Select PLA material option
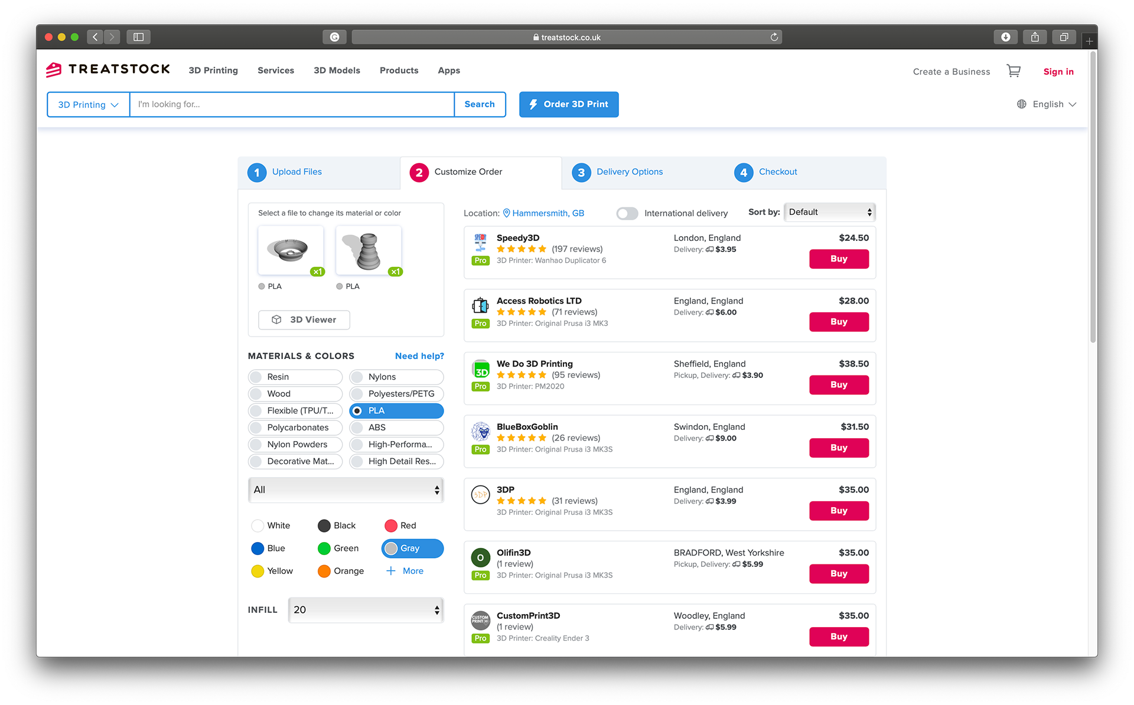The image size is (1134, 705). point(396,411)
